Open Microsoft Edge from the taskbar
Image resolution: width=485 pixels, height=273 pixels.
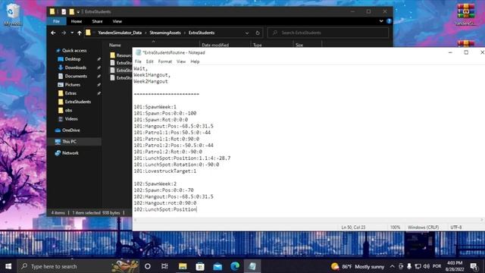coord(235,266)
